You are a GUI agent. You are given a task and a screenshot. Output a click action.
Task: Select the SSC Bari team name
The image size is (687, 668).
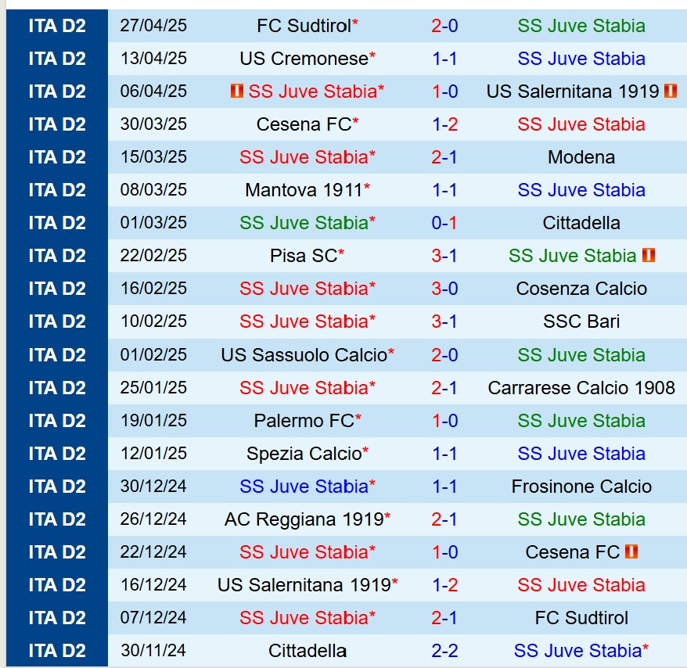tap(581, 321)
